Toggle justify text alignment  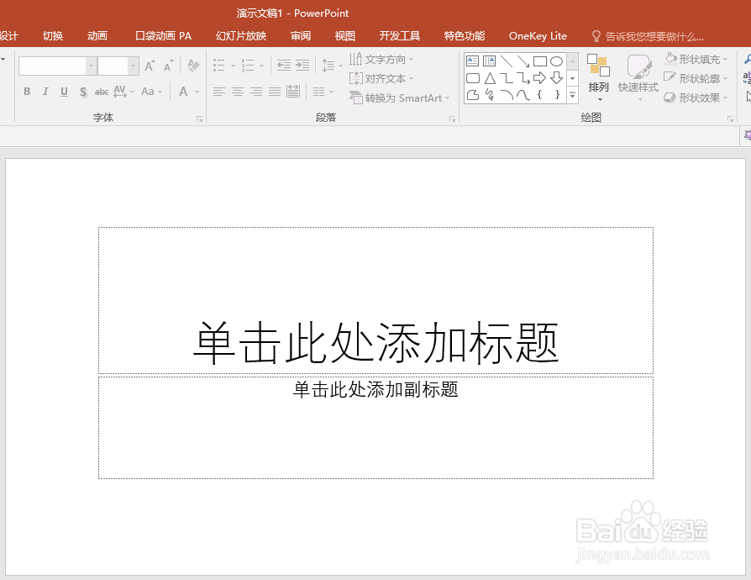coord(275,91)
